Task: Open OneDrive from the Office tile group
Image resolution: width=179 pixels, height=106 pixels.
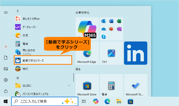Action: [104, 29]
